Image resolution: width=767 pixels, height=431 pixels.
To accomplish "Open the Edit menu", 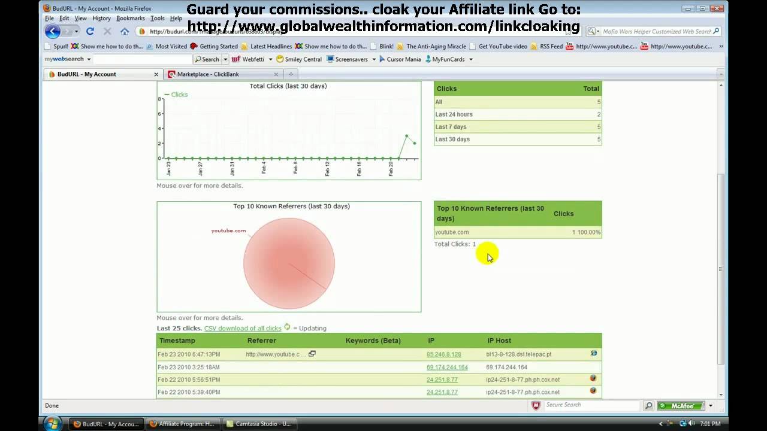I will click(64, 19).
